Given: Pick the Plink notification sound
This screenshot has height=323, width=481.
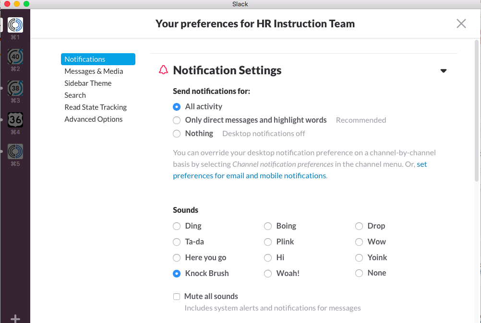Looking at the screenshot, I should click(268, 242).
